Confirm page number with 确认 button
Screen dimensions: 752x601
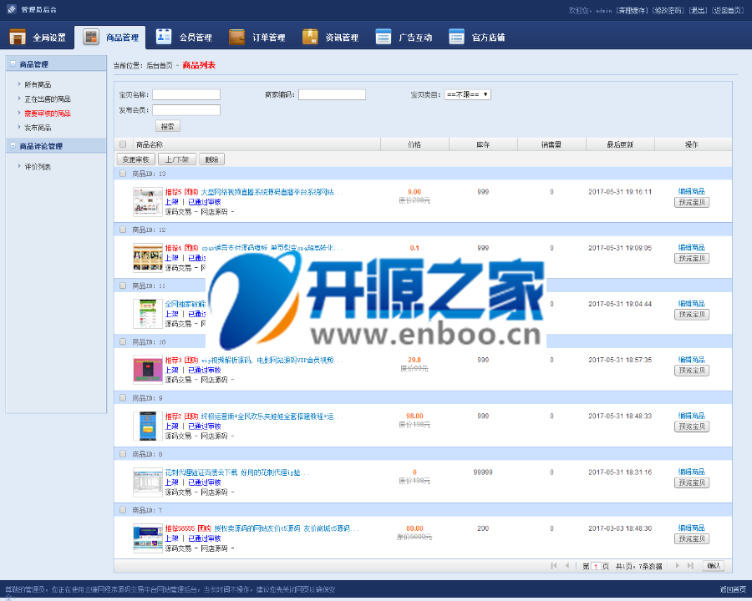(x=714, y=566)
